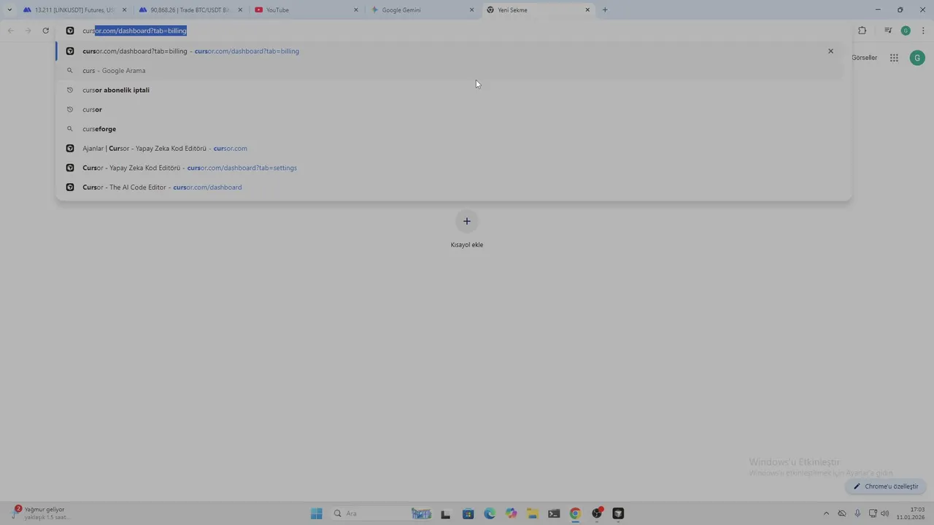Open the tab search dropdown arrow
Viewport: 934px width, 525px height.
pos(9,9)
